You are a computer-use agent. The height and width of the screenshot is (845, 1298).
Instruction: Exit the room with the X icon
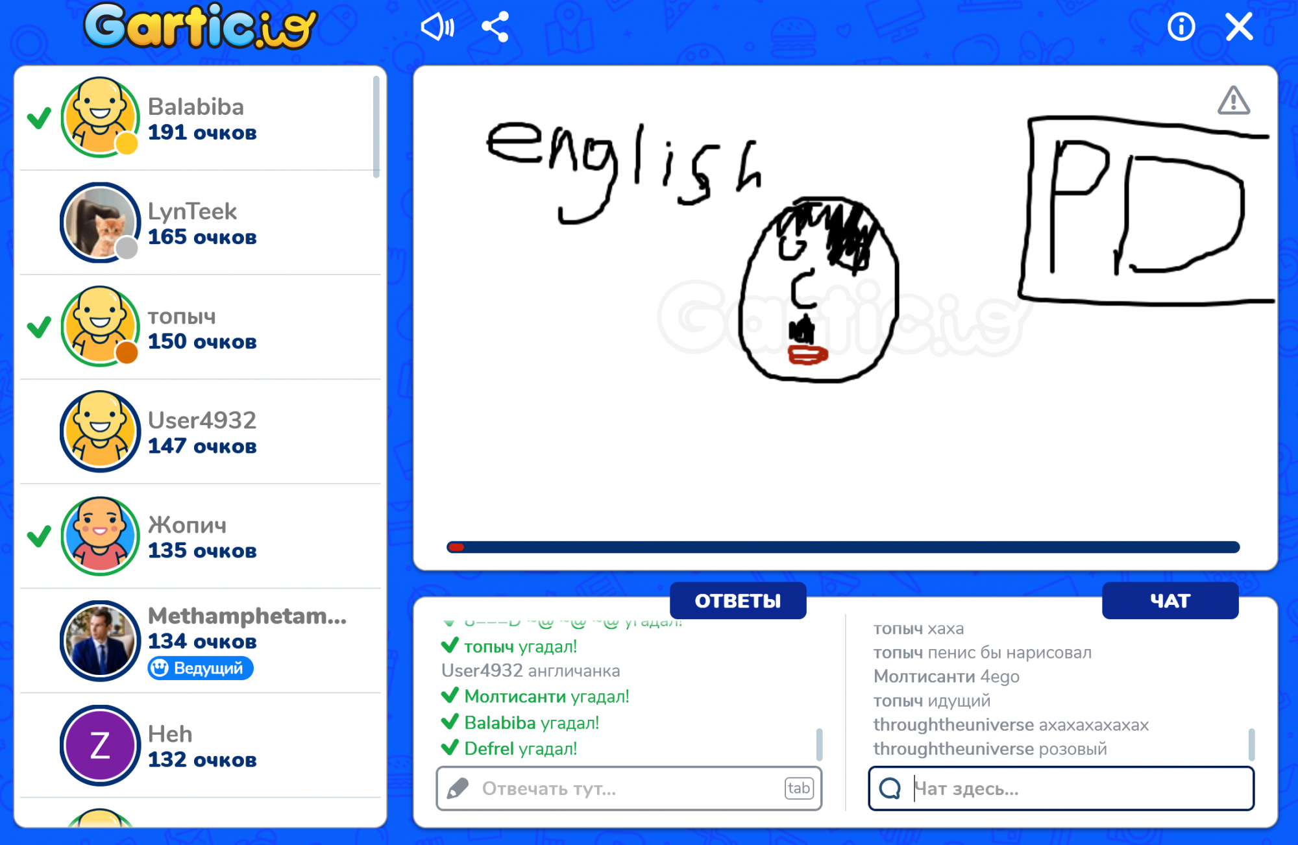pos(1239,27)
